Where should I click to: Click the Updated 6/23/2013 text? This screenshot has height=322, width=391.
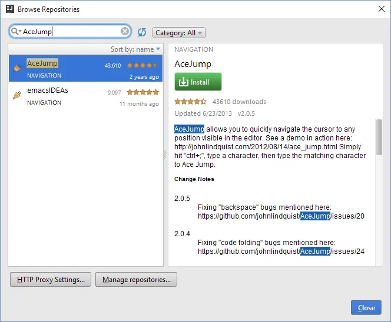203,113
